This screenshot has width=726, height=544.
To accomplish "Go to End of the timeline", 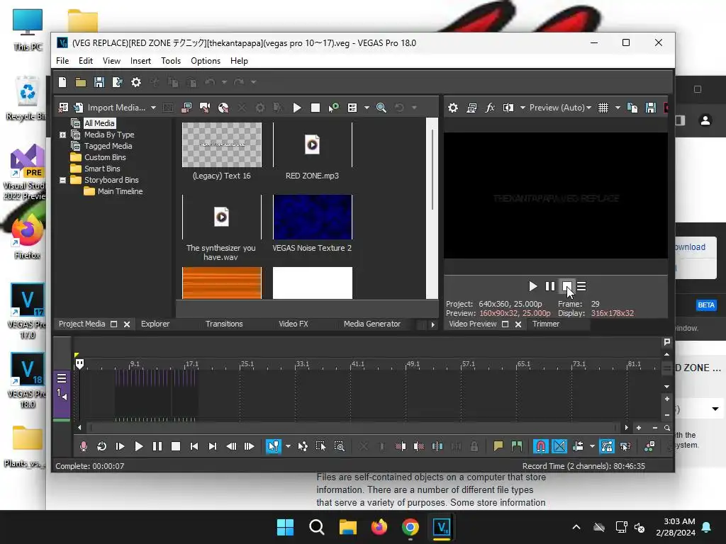I will (213, 446).
